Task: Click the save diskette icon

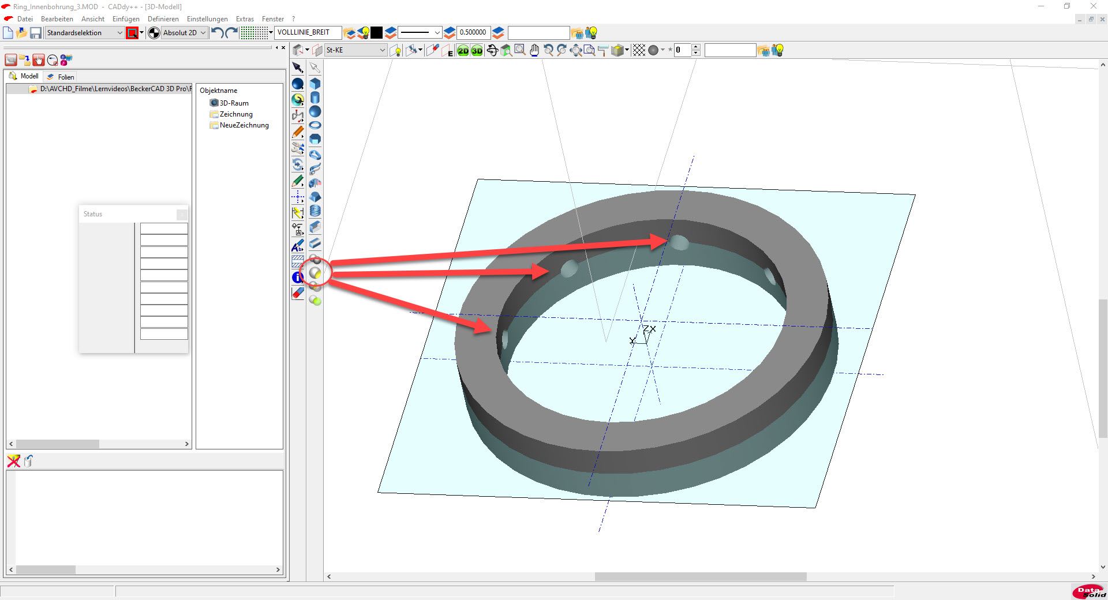Action: pos(36,33)
